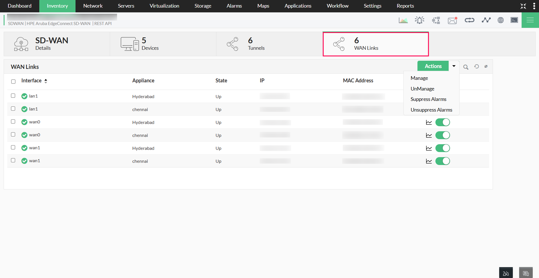Viewport: 539px width, 278px height.
Task: Open the three-dot more options menu
Action: tap(534, 6)
